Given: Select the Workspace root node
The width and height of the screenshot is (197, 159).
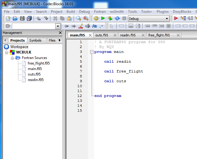Looking at the screenshot, I should click(x=19, y=47).
